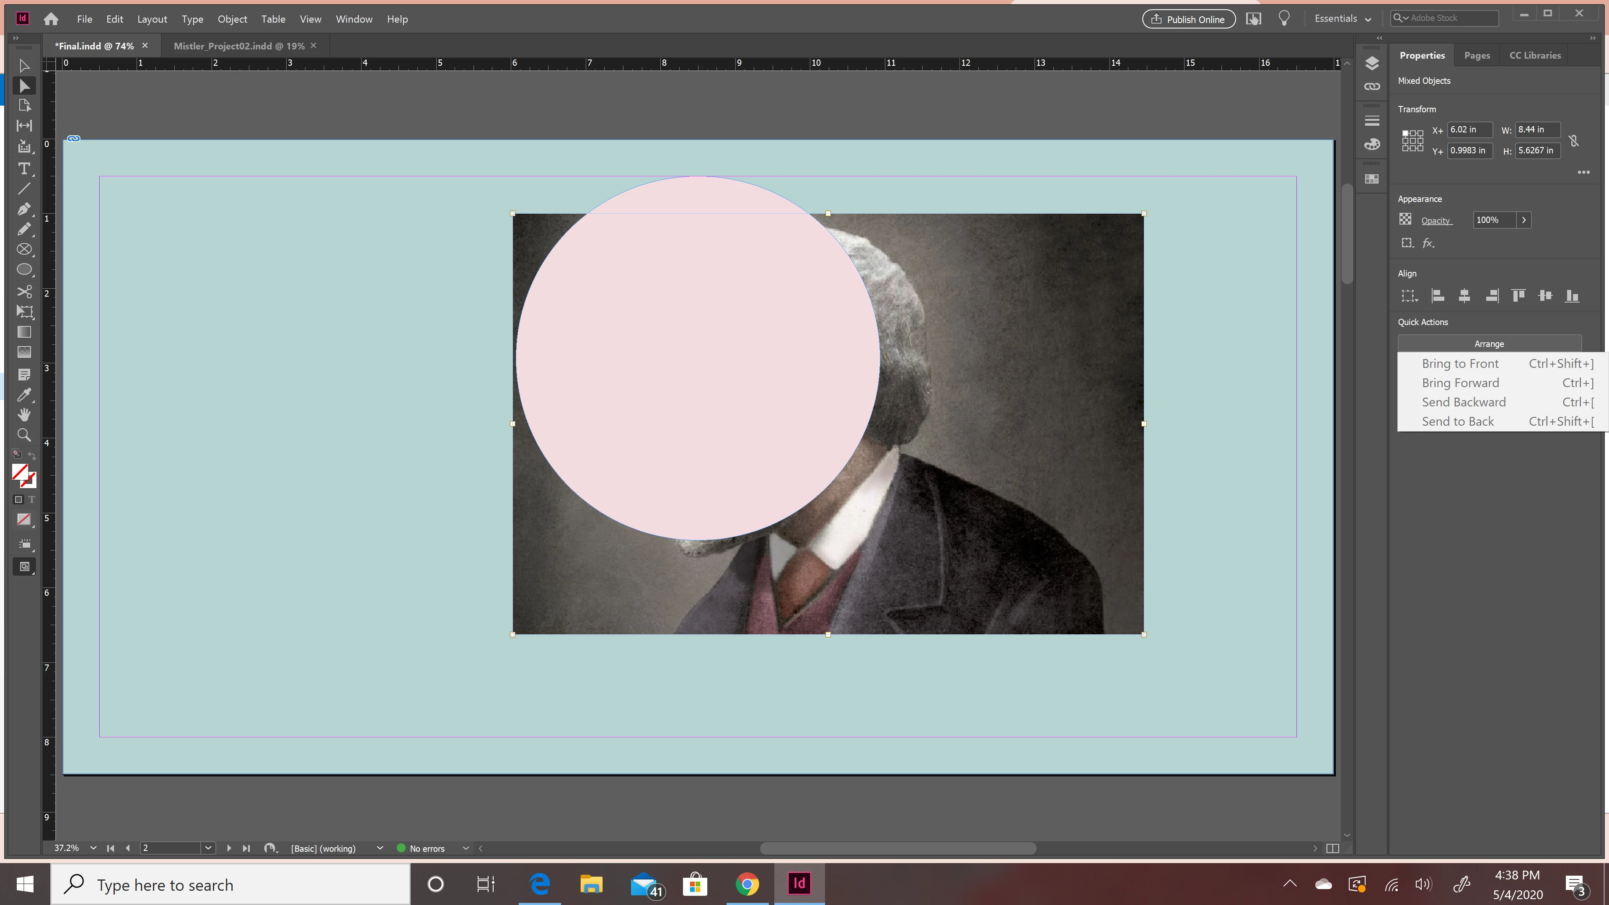Choose Send to Back option
The image size is (1609, 905).
[1457, 421]
